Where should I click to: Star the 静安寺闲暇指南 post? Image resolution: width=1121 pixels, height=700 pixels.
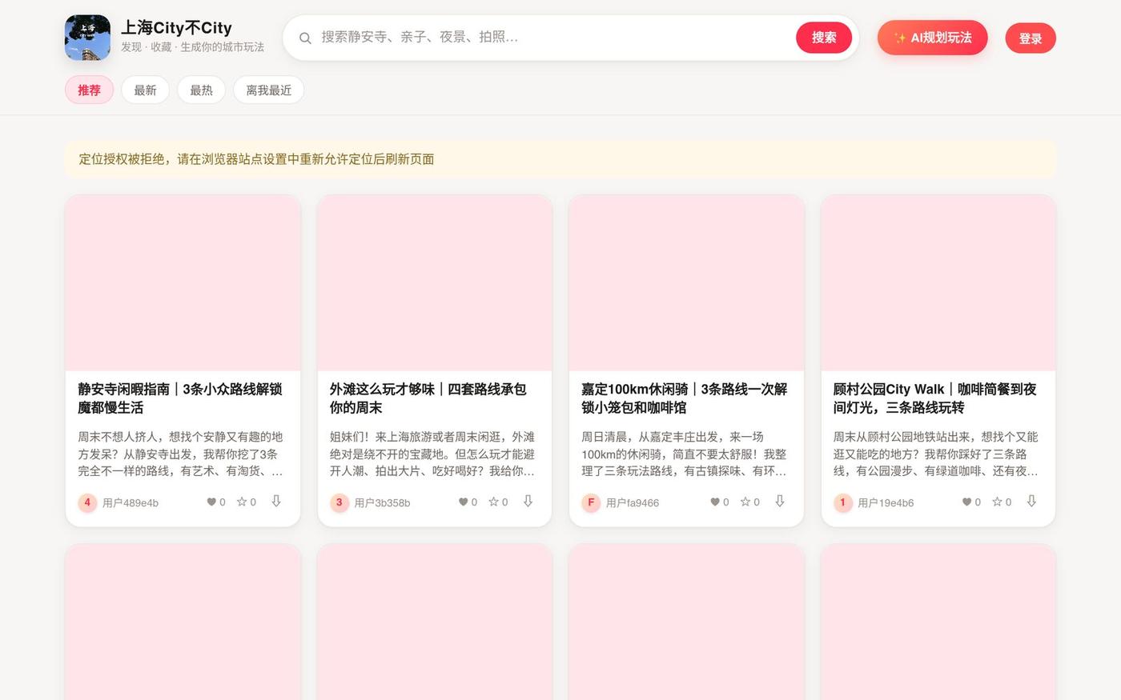241,502
